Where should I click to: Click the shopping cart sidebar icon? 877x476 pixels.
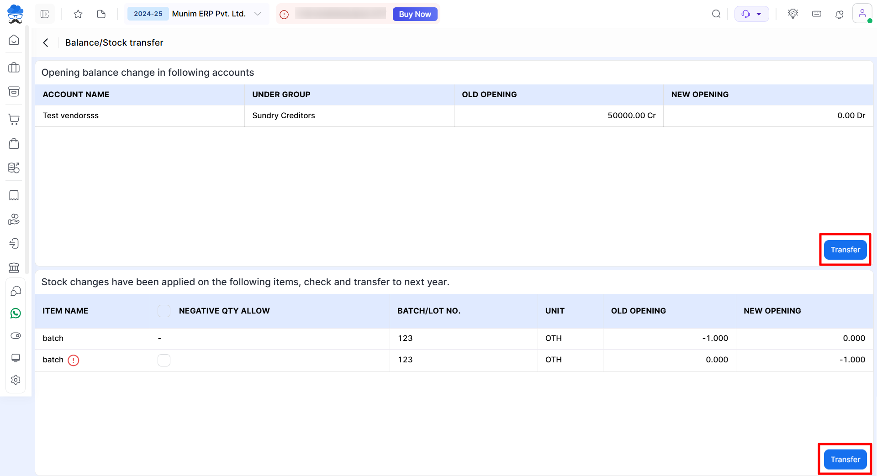pyautogui.click(x=14, y=120)
